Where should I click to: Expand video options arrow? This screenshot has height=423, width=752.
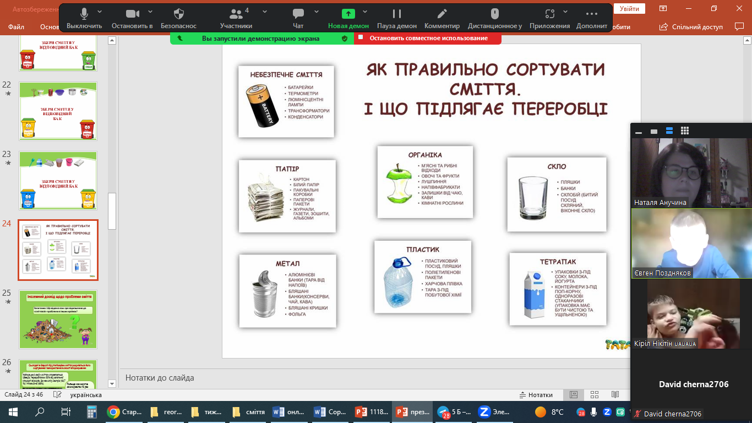[x=151, y=11]
